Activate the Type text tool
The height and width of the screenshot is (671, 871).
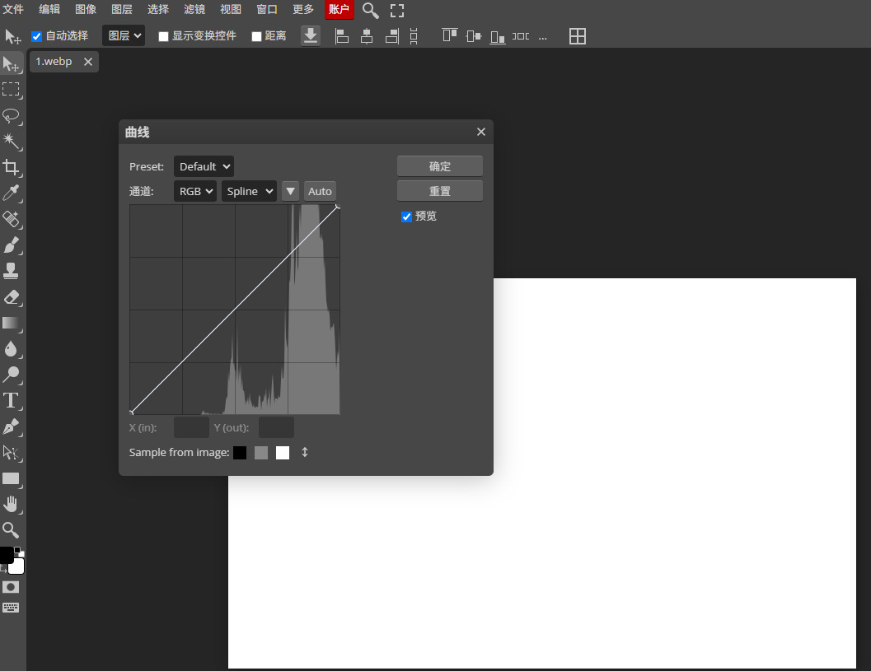point(12,401)
